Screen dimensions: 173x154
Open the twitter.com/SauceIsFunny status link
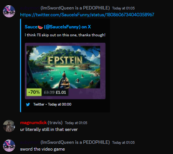[87, 15]
